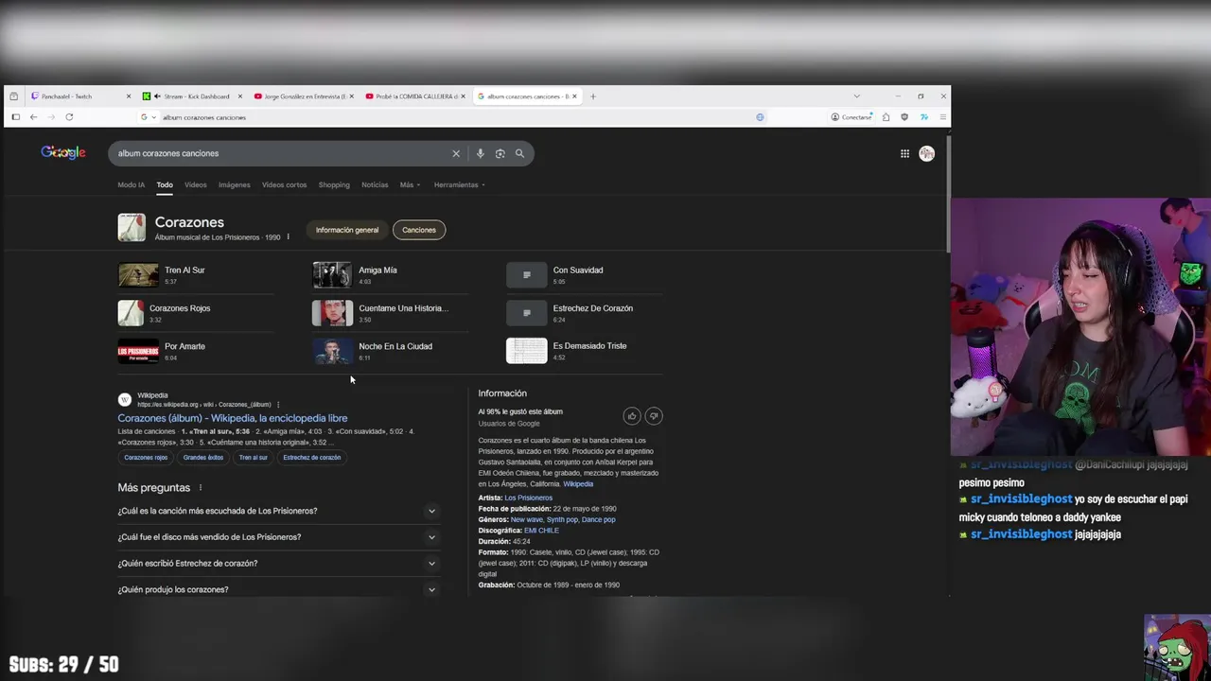The height and width of the screenshot is (681, 1211).
Task: Open the tab list dropdown arrow
Action: [856, 96]
